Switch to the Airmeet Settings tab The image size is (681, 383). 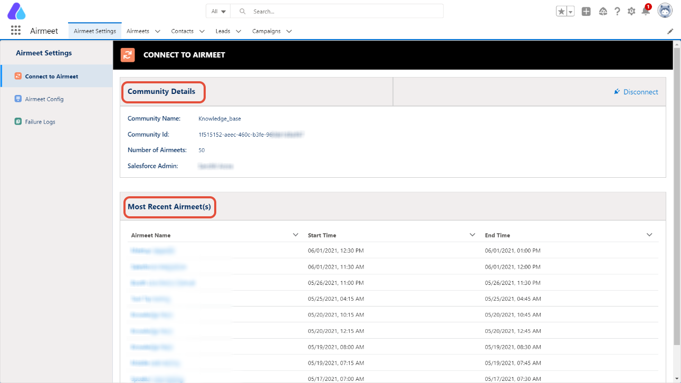click(95, 31)
